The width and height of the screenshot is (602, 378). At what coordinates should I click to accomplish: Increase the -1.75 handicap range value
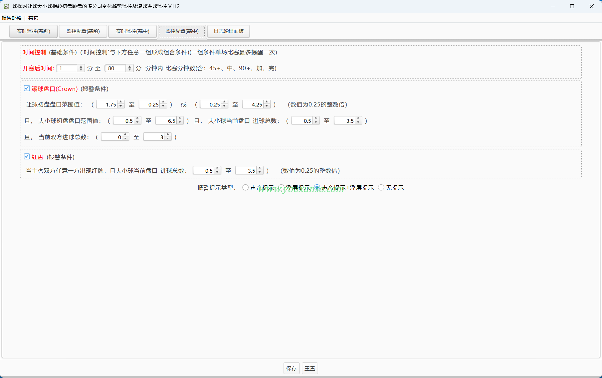tap(121, 102)
